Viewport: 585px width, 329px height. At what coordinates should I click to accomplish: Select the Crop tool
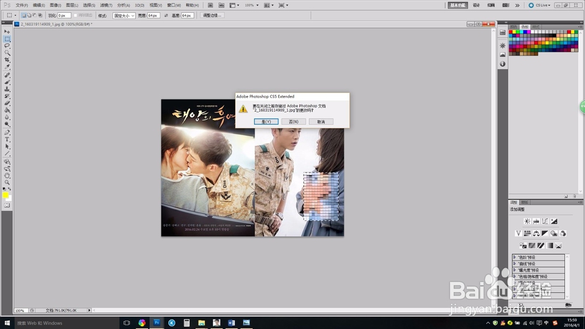coord(7,60)
